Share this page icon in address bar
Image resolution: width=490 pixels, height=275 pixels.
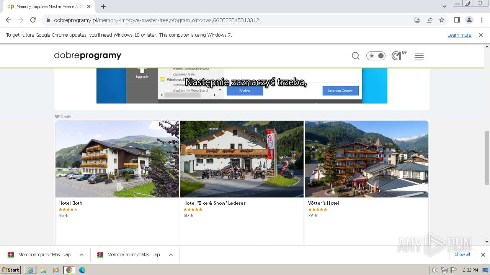click(430, 20)
